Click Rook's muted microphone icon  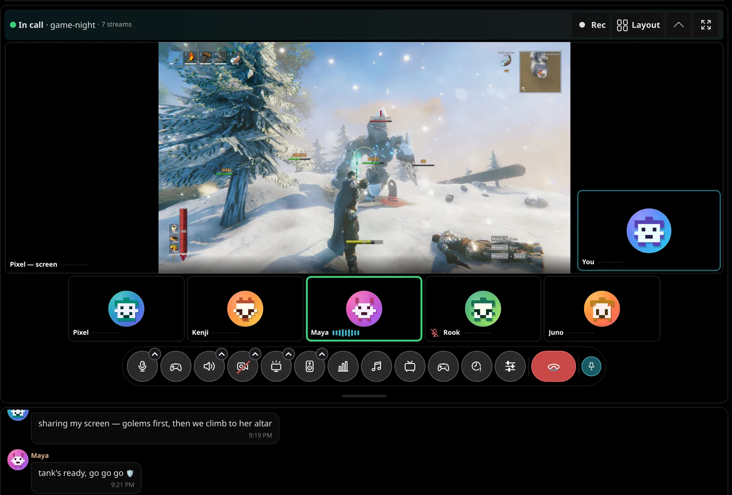pyautogui.click(x=435, y=332)
